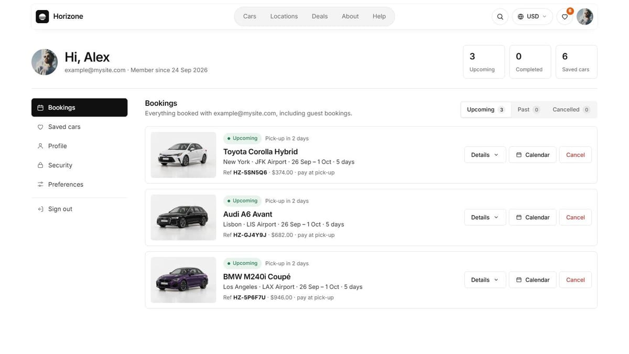
Task: Click the Bookings calendar icon in sidebar
Action: (x=40, y=108)
